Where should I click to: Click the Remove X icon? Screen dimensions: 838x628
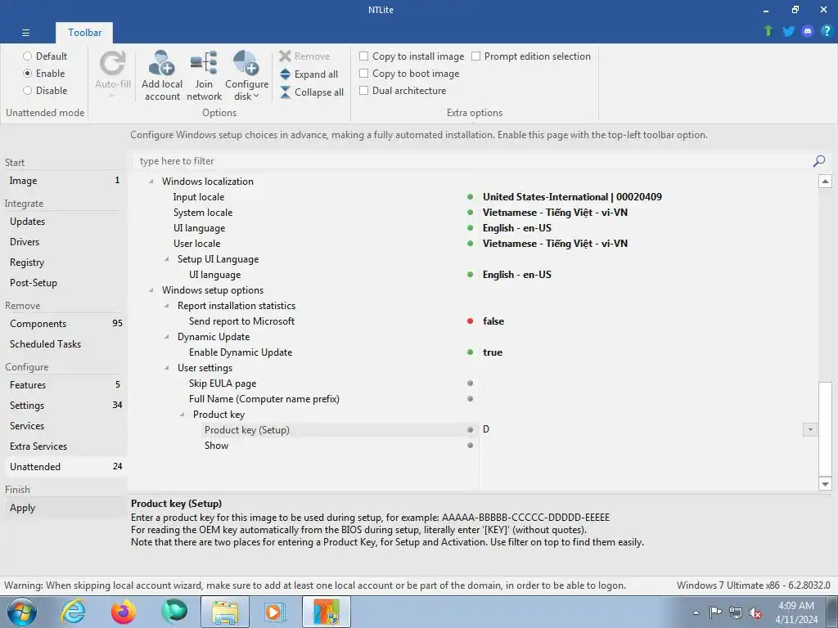[x=285, y=56]
